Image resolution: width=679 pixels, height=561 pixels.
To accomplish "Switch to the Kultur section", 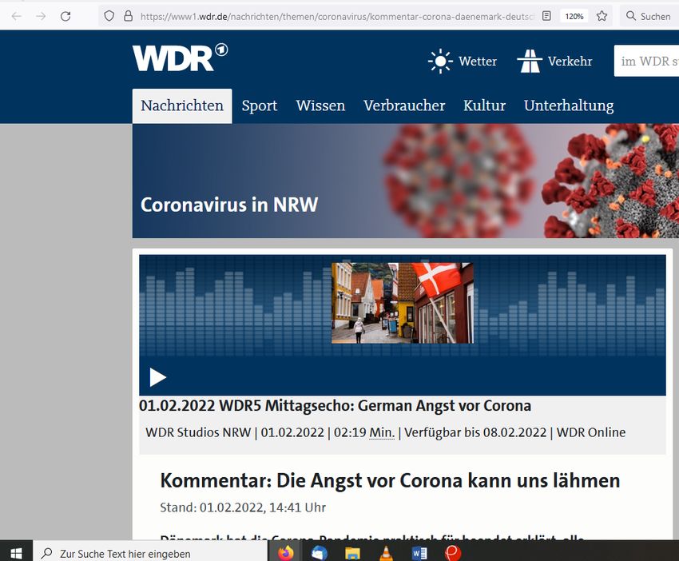I will [484, 105].
